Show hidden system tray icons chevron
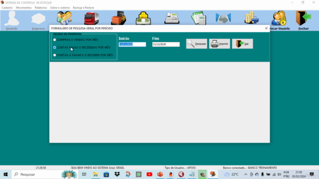The width and height of the screenshot is (319, 179). (246, 175)
